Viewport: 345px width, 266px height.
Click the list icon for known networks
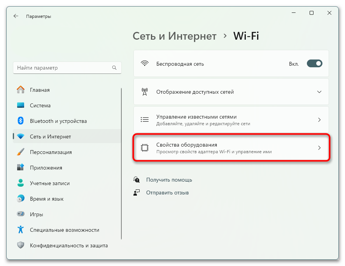pyautogui.click(x=145, y=120)
